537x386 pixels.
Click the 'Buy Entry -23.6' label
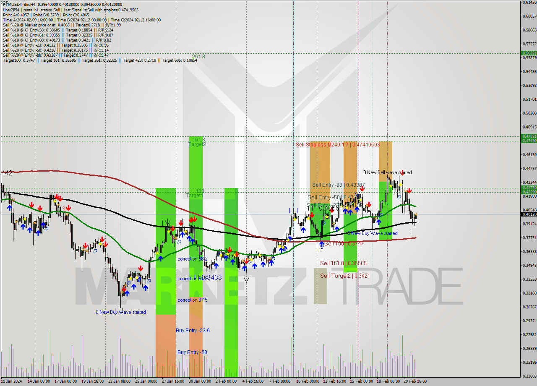point(193,331)
